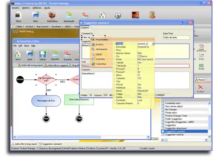Expand the Bug Control dropdown menu
This screenshot has width=222, height=162.
click(x=43, y=26)
